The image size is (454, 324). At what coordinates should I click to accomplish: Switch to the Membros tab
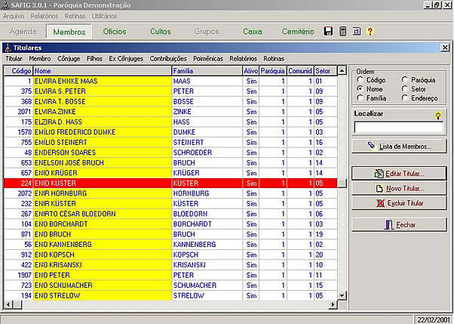[x=69, y=32]
